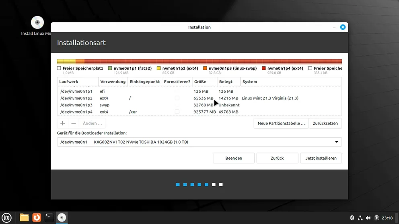Click the 32768 MB size cell
Viewport: 399px width, 224px height.
point(203,105)
